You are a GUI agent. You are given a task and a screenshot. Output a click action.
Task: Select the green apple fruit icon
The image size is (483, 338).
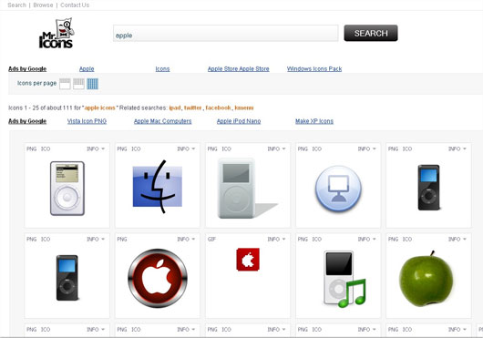[x=426, y=279]
